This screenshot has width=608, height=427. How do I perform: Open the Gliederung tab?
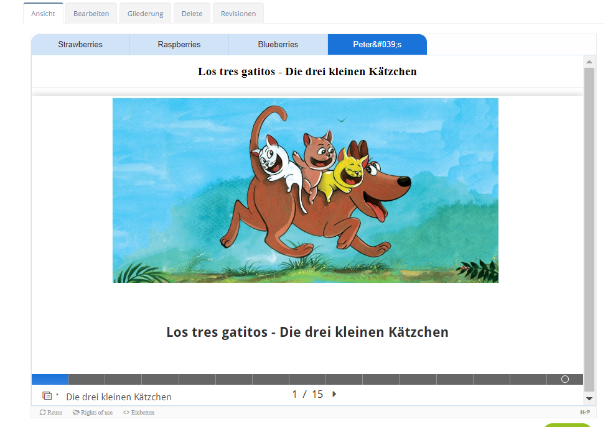(146, 14)
